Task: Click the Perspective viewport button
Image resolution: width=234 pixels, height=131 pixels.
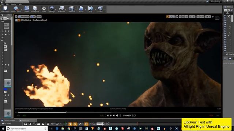Action: click(x=24, y=17)
